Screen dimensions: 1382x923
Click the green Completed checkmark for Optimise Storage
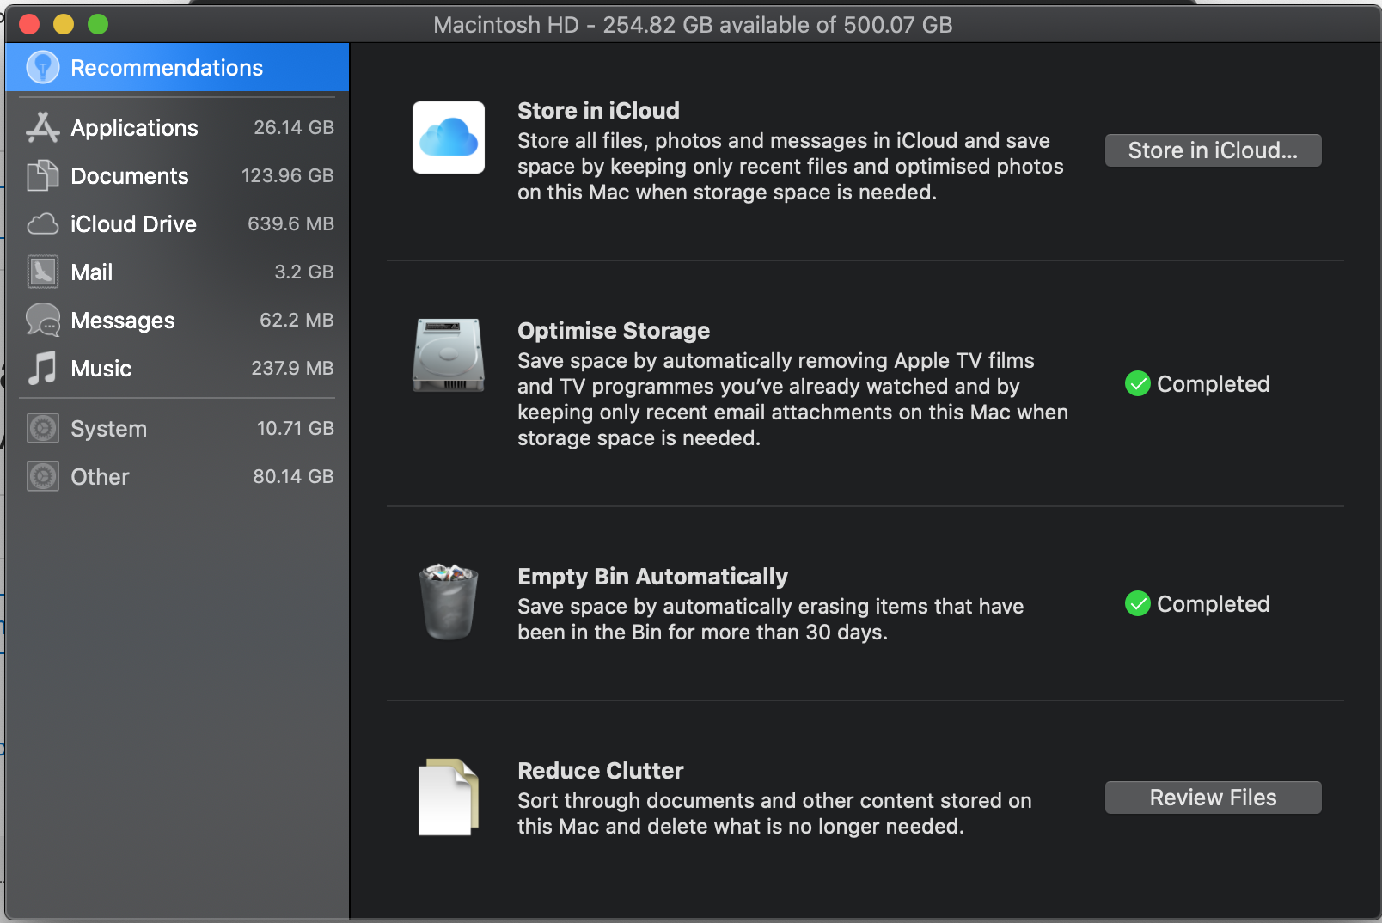click(1137, 383)
